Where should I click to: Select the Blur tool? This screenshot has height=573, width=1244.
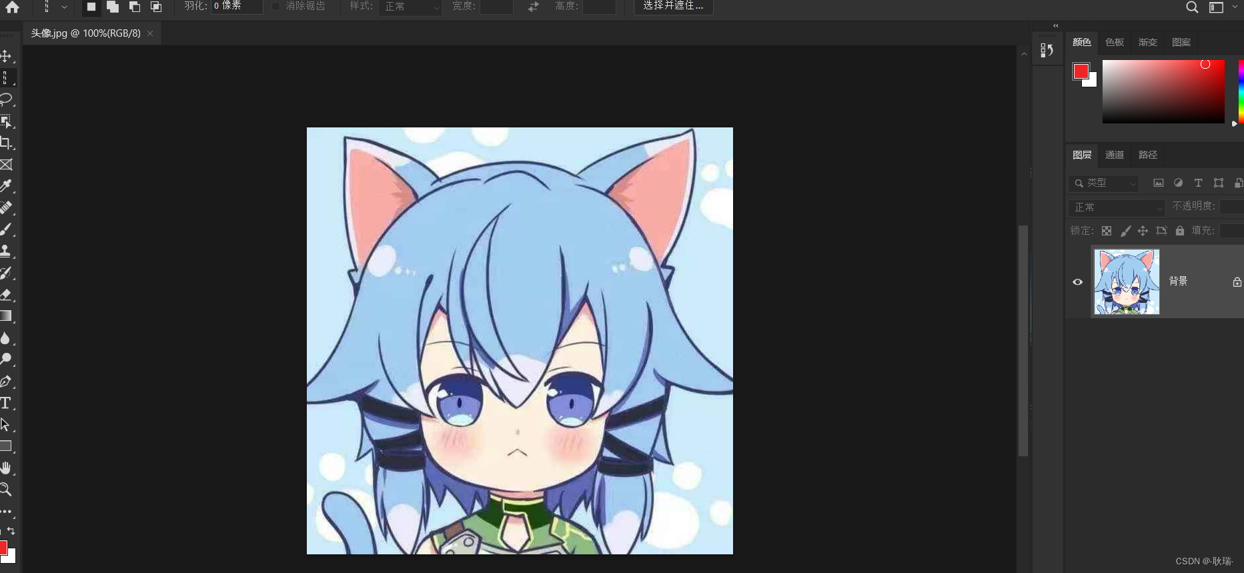click(6, 338)
